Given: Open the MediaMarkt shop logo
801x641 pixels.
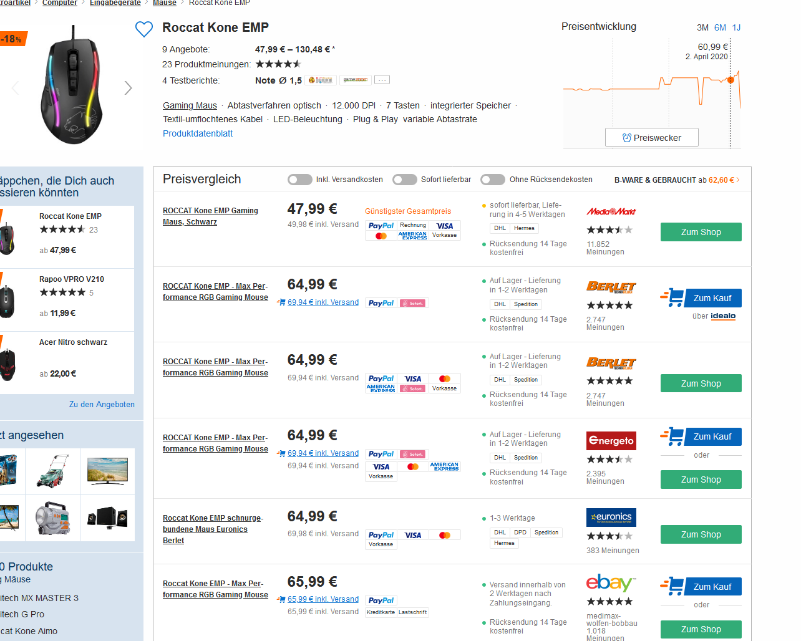Looking at the screenshot, I should pyautogui.click(x=611, y=211).
